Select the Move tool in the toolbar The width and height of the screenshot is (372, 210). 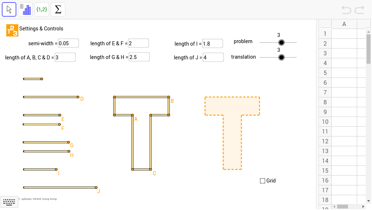9,9
